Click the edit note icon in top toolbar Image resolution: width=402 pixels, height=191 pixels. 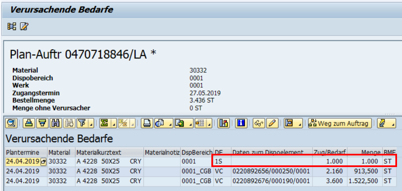(x=24, y=27)
